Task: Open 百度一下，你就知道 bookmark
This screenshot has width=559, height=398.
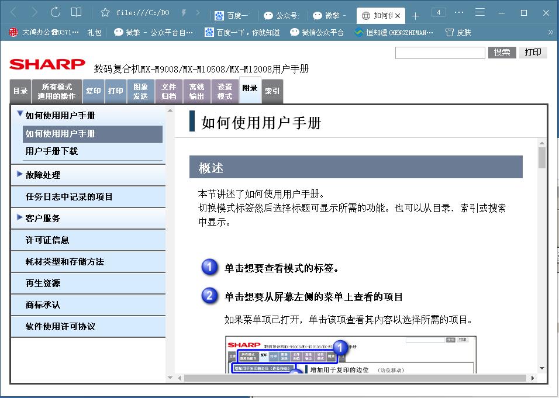Action: pyautogui.click(x=243, y=32)
